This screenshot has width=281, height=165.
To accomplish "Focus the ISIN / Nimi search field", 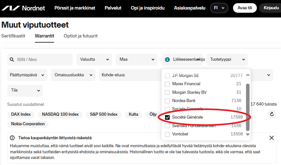I will click(x=40, y=59).
